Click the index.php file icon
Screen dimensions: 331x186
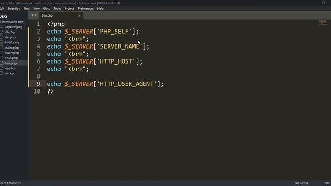click(x=2, y=48)
